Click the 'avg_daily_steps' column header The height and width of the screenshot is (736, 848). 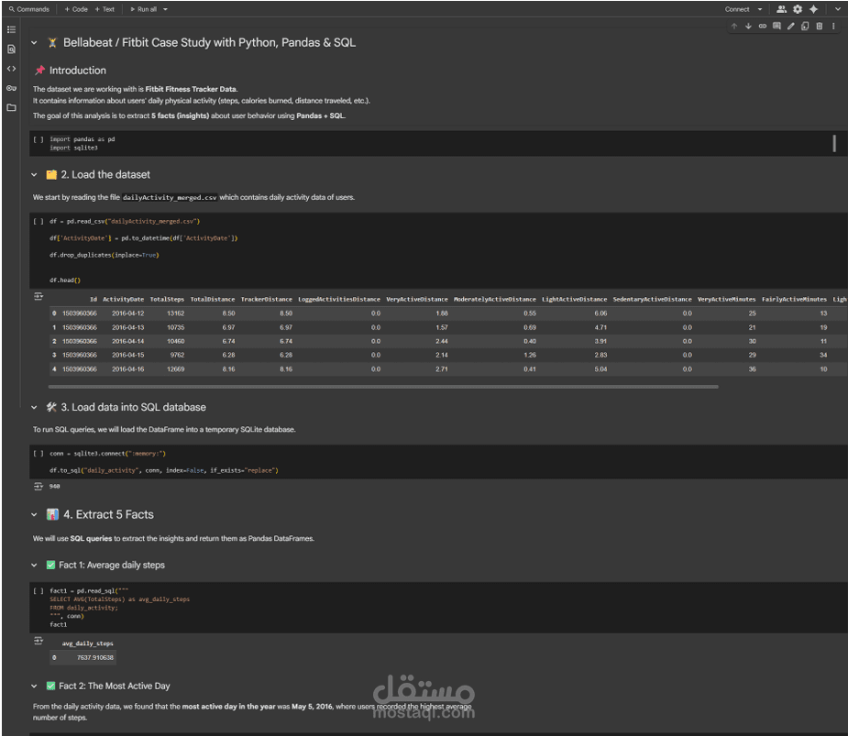[x=88, y=643]
